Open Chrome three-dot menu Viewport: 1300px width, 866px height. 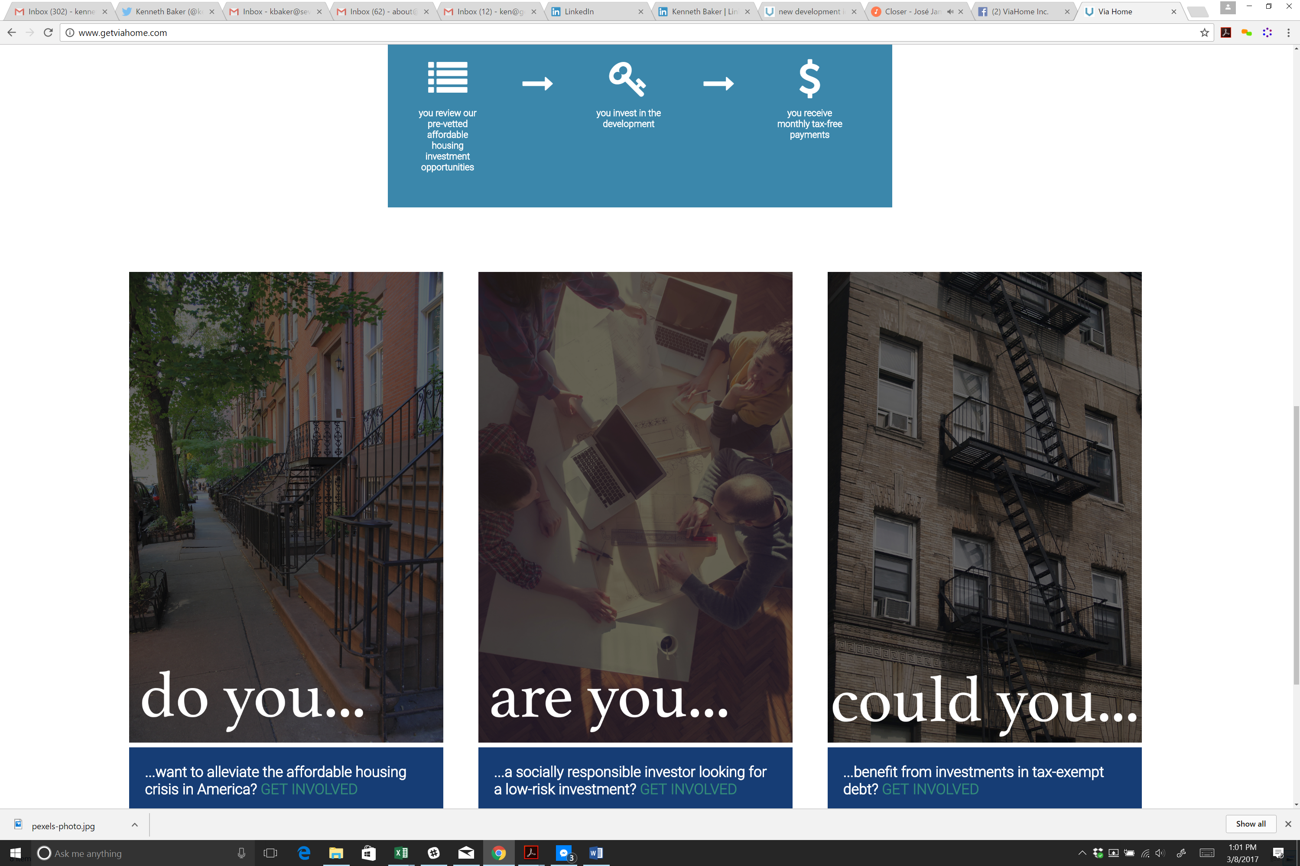pos(1288,32)
